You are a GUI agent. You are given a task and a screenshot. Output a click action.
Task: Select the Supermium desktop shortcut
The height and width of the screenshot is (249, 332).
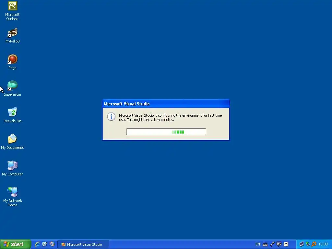12,89
